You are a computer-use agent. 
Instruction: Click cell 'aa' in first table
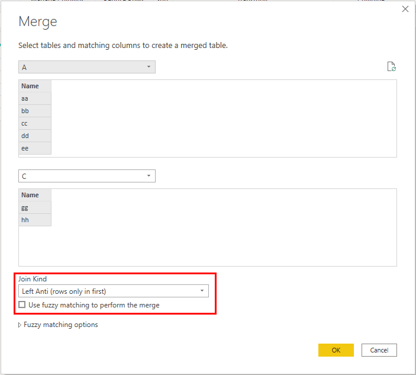(35, 98)
